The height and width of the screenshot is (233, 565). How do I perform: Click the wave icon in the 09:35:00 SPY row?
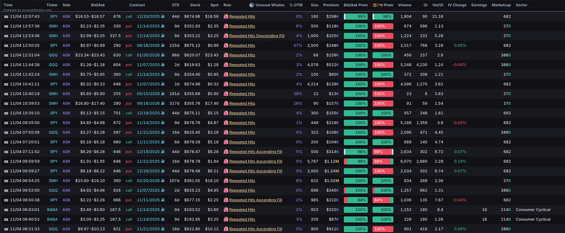6,123
